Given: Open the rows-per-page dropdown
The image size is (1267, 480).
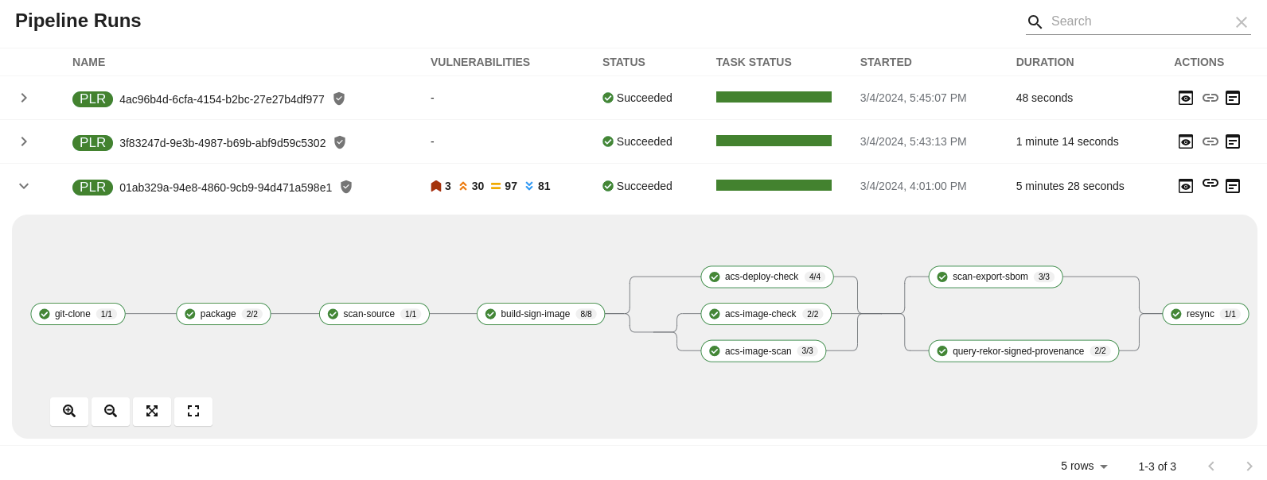Looking at the screenshot, I should [1082, 466].
